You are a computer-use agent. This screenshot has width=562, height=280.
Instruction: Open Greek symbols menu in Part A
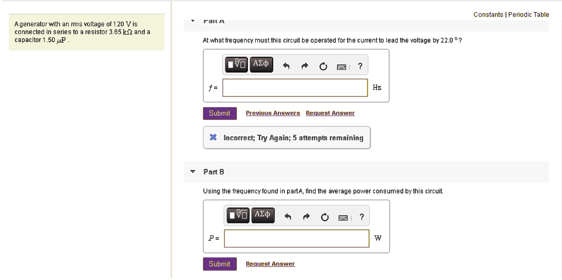point(261,64)
